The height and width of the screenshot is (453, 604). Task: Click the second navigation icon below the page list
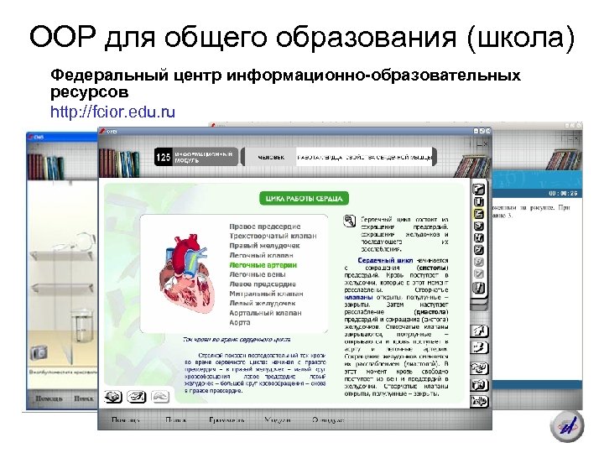click(479, 347)
